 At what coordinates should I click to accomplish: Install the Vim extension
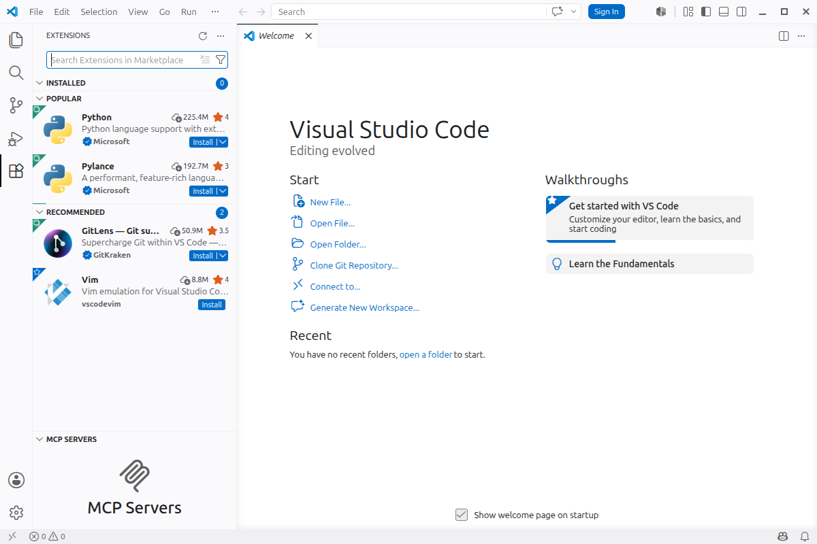(212, 305)
